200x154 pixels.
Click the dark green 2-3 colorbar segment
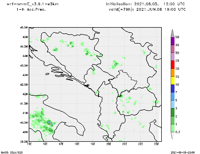(x=172, y=112)
